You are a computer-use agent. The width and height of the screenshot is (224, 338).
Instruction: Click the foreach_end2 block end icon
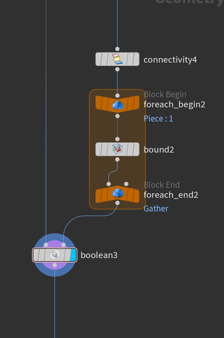(x=118, y=193)
